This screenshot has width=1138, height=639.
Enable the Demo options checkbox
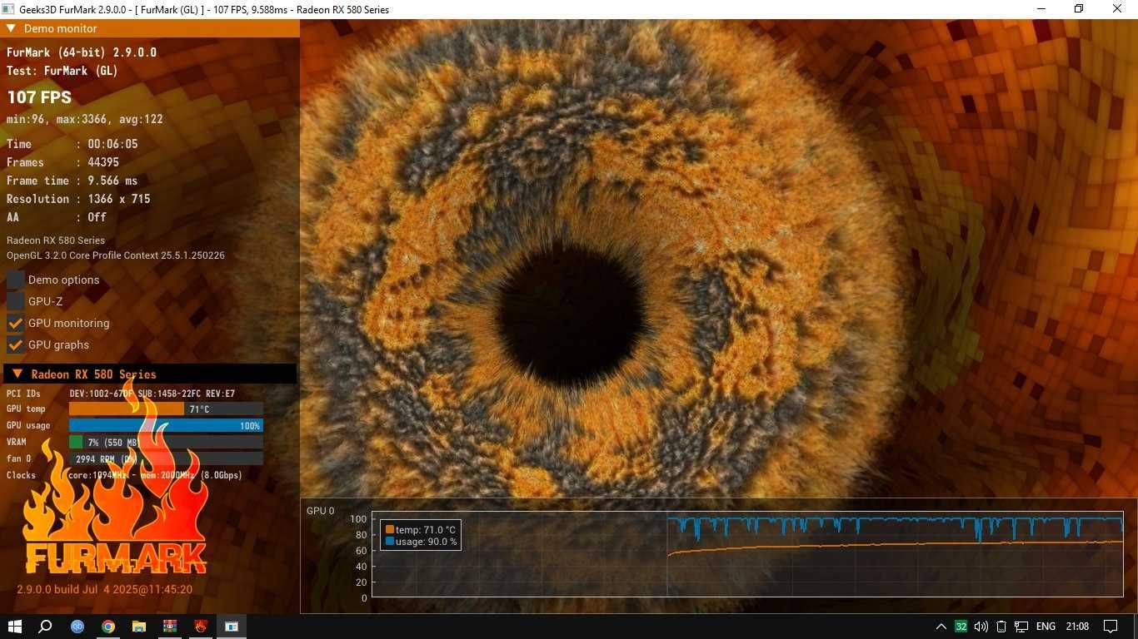point(15,280)
